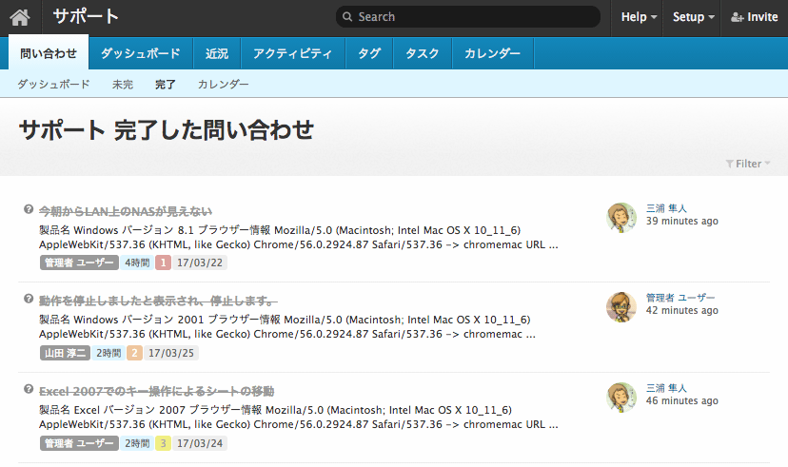Image resolution: width=788 pixels, height=467 pixels.
Task: Click the orange priority 2 badge
Action: tap(134, 353)
